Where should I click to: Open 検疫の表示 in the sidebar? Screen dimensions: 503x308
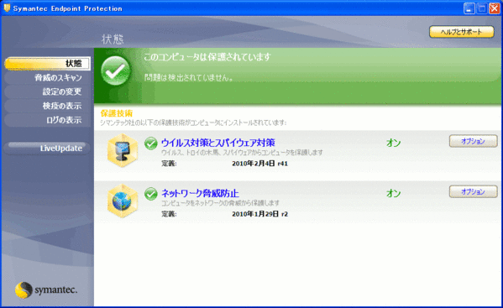(47, 106)
